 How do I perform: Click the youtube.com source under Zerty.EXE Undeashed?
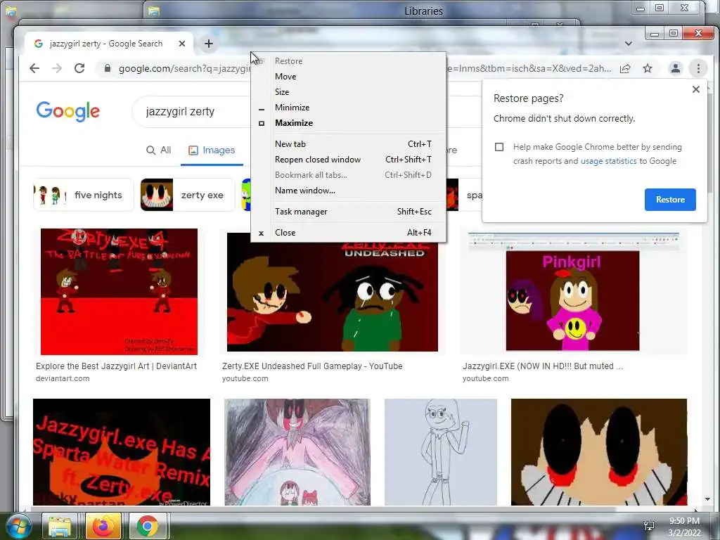point(245,379)
